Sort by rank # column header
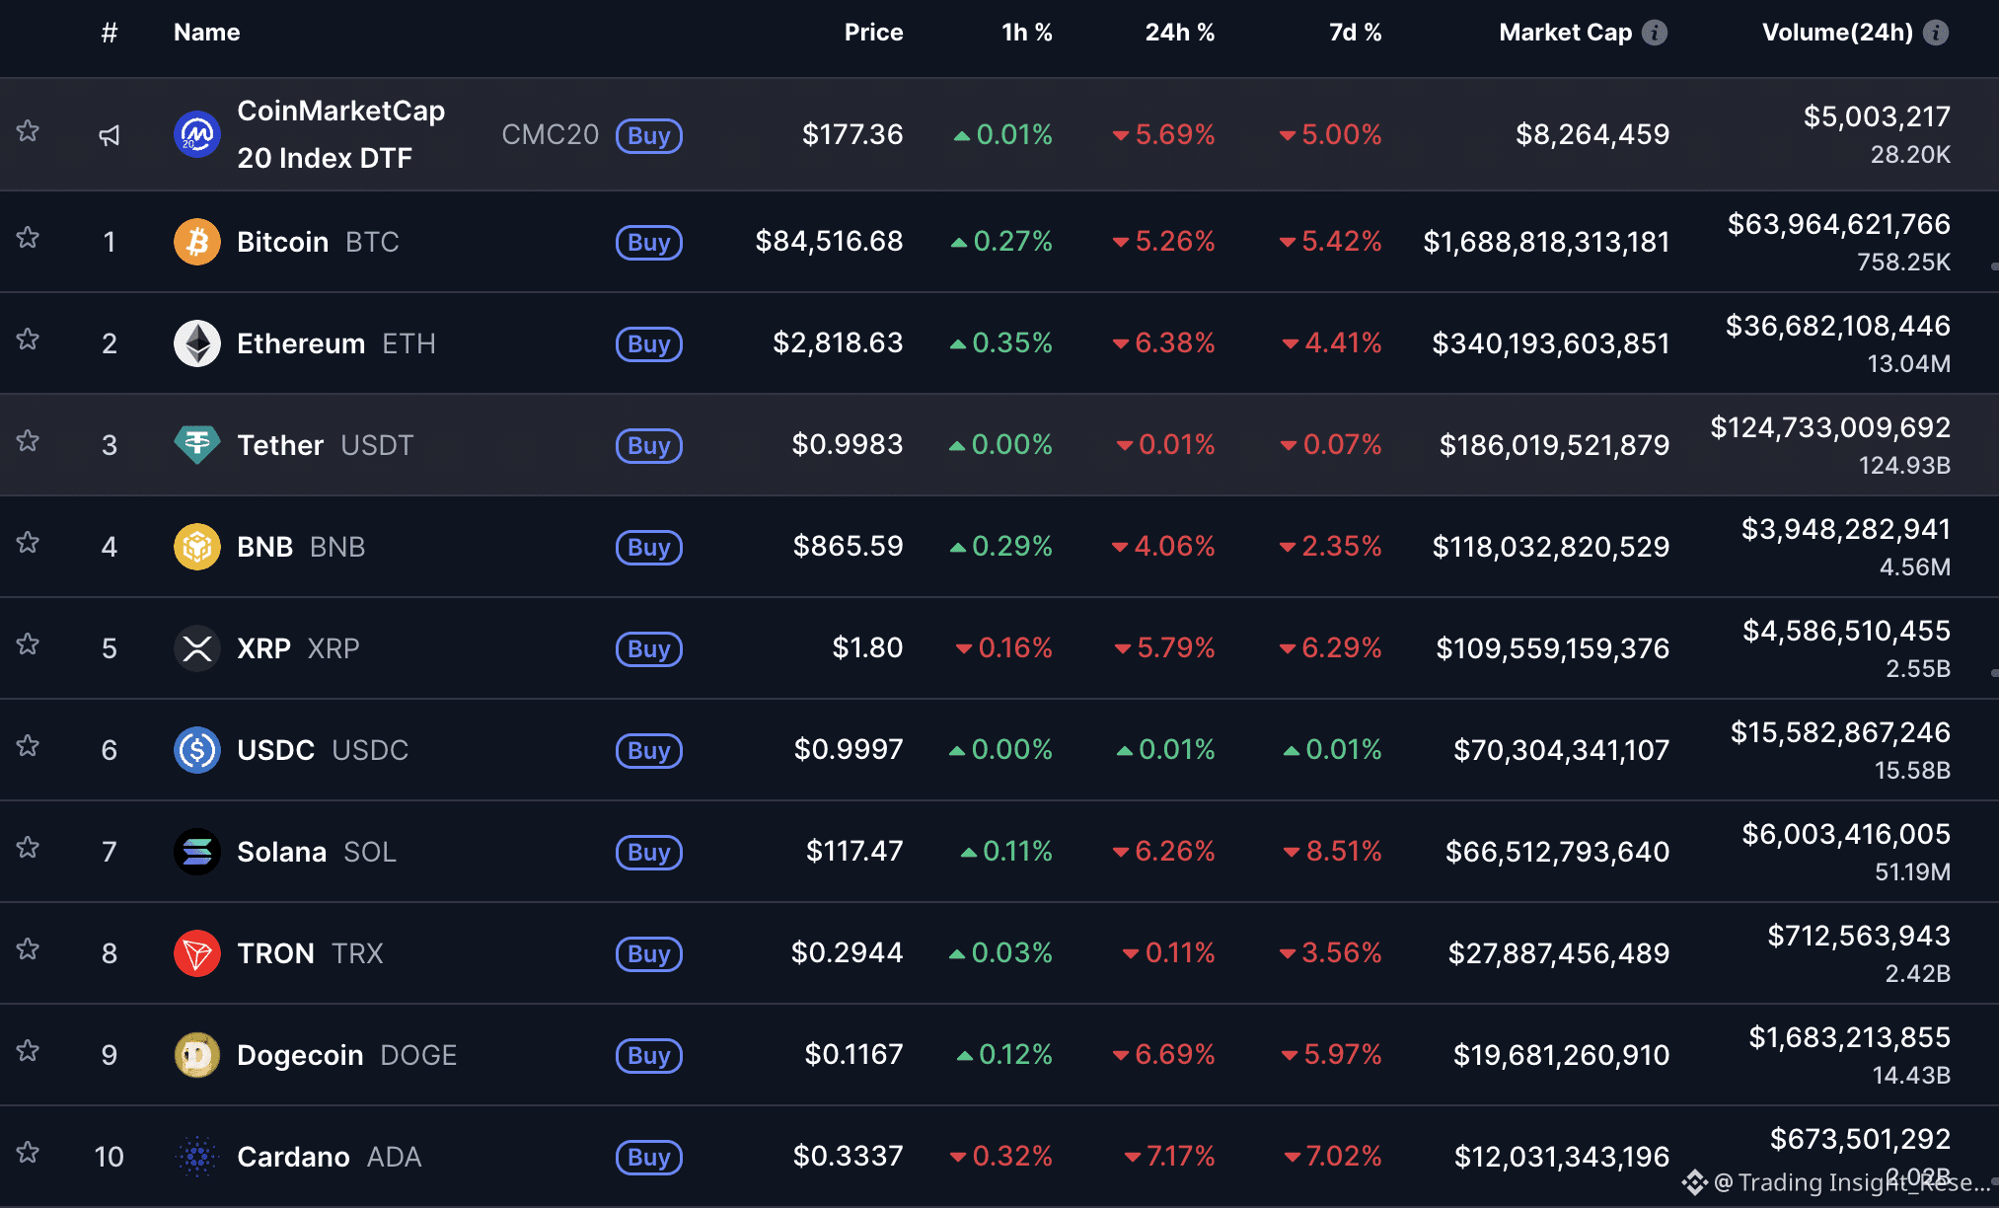1999x1208 pixels. (110, 33)
